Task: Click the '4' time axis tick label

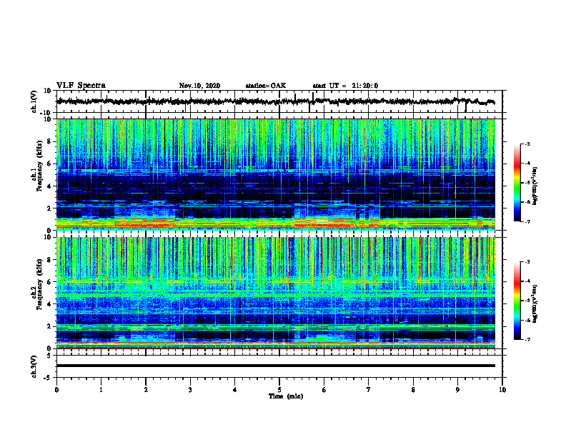Action: point(234,390)
